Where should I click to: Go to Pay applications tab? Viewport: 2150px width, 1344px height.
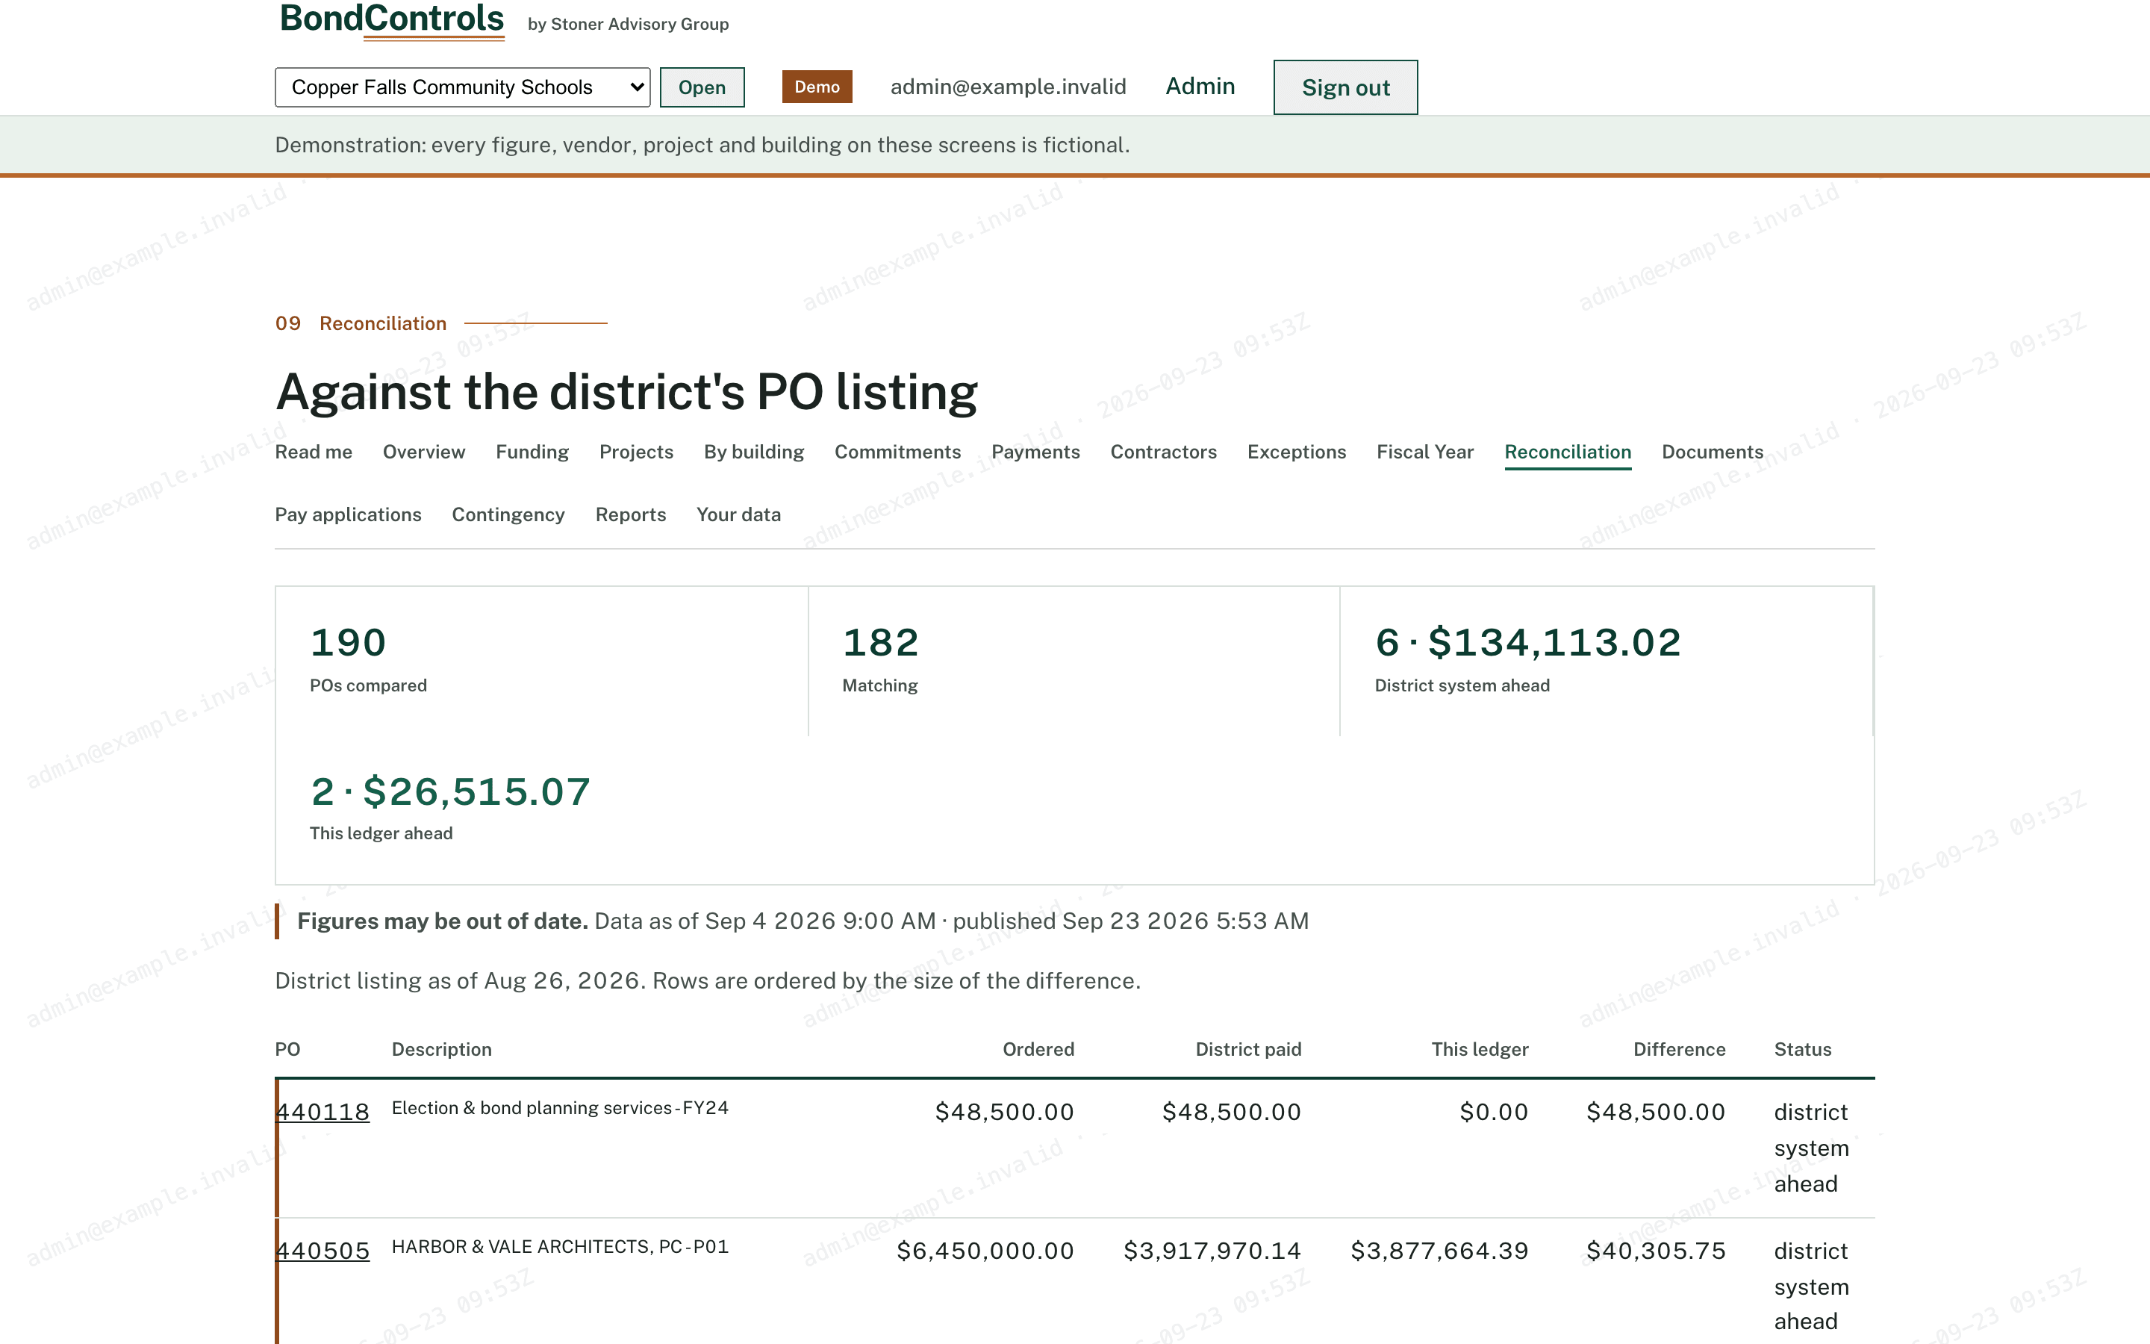click(349, 514)
